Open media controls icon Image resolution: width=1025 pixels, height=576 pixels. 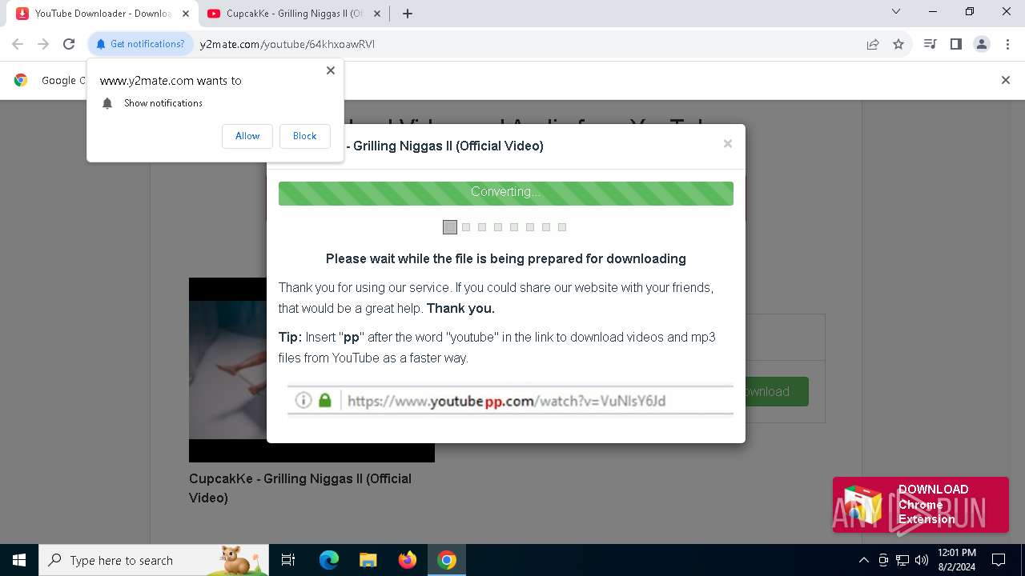tap(930, 44)
